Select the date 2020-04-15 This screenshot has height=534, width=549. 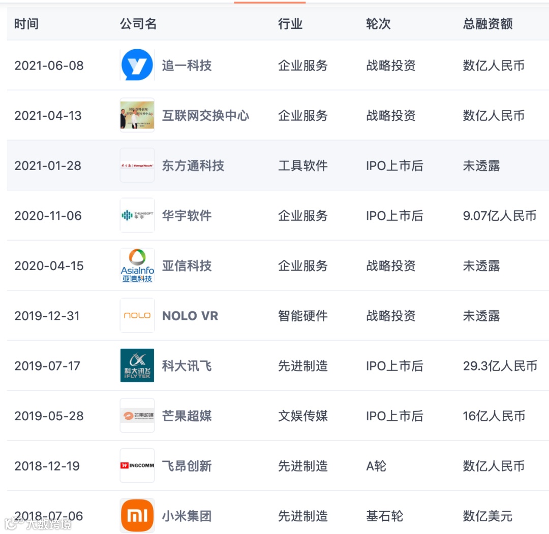[49, 266]
